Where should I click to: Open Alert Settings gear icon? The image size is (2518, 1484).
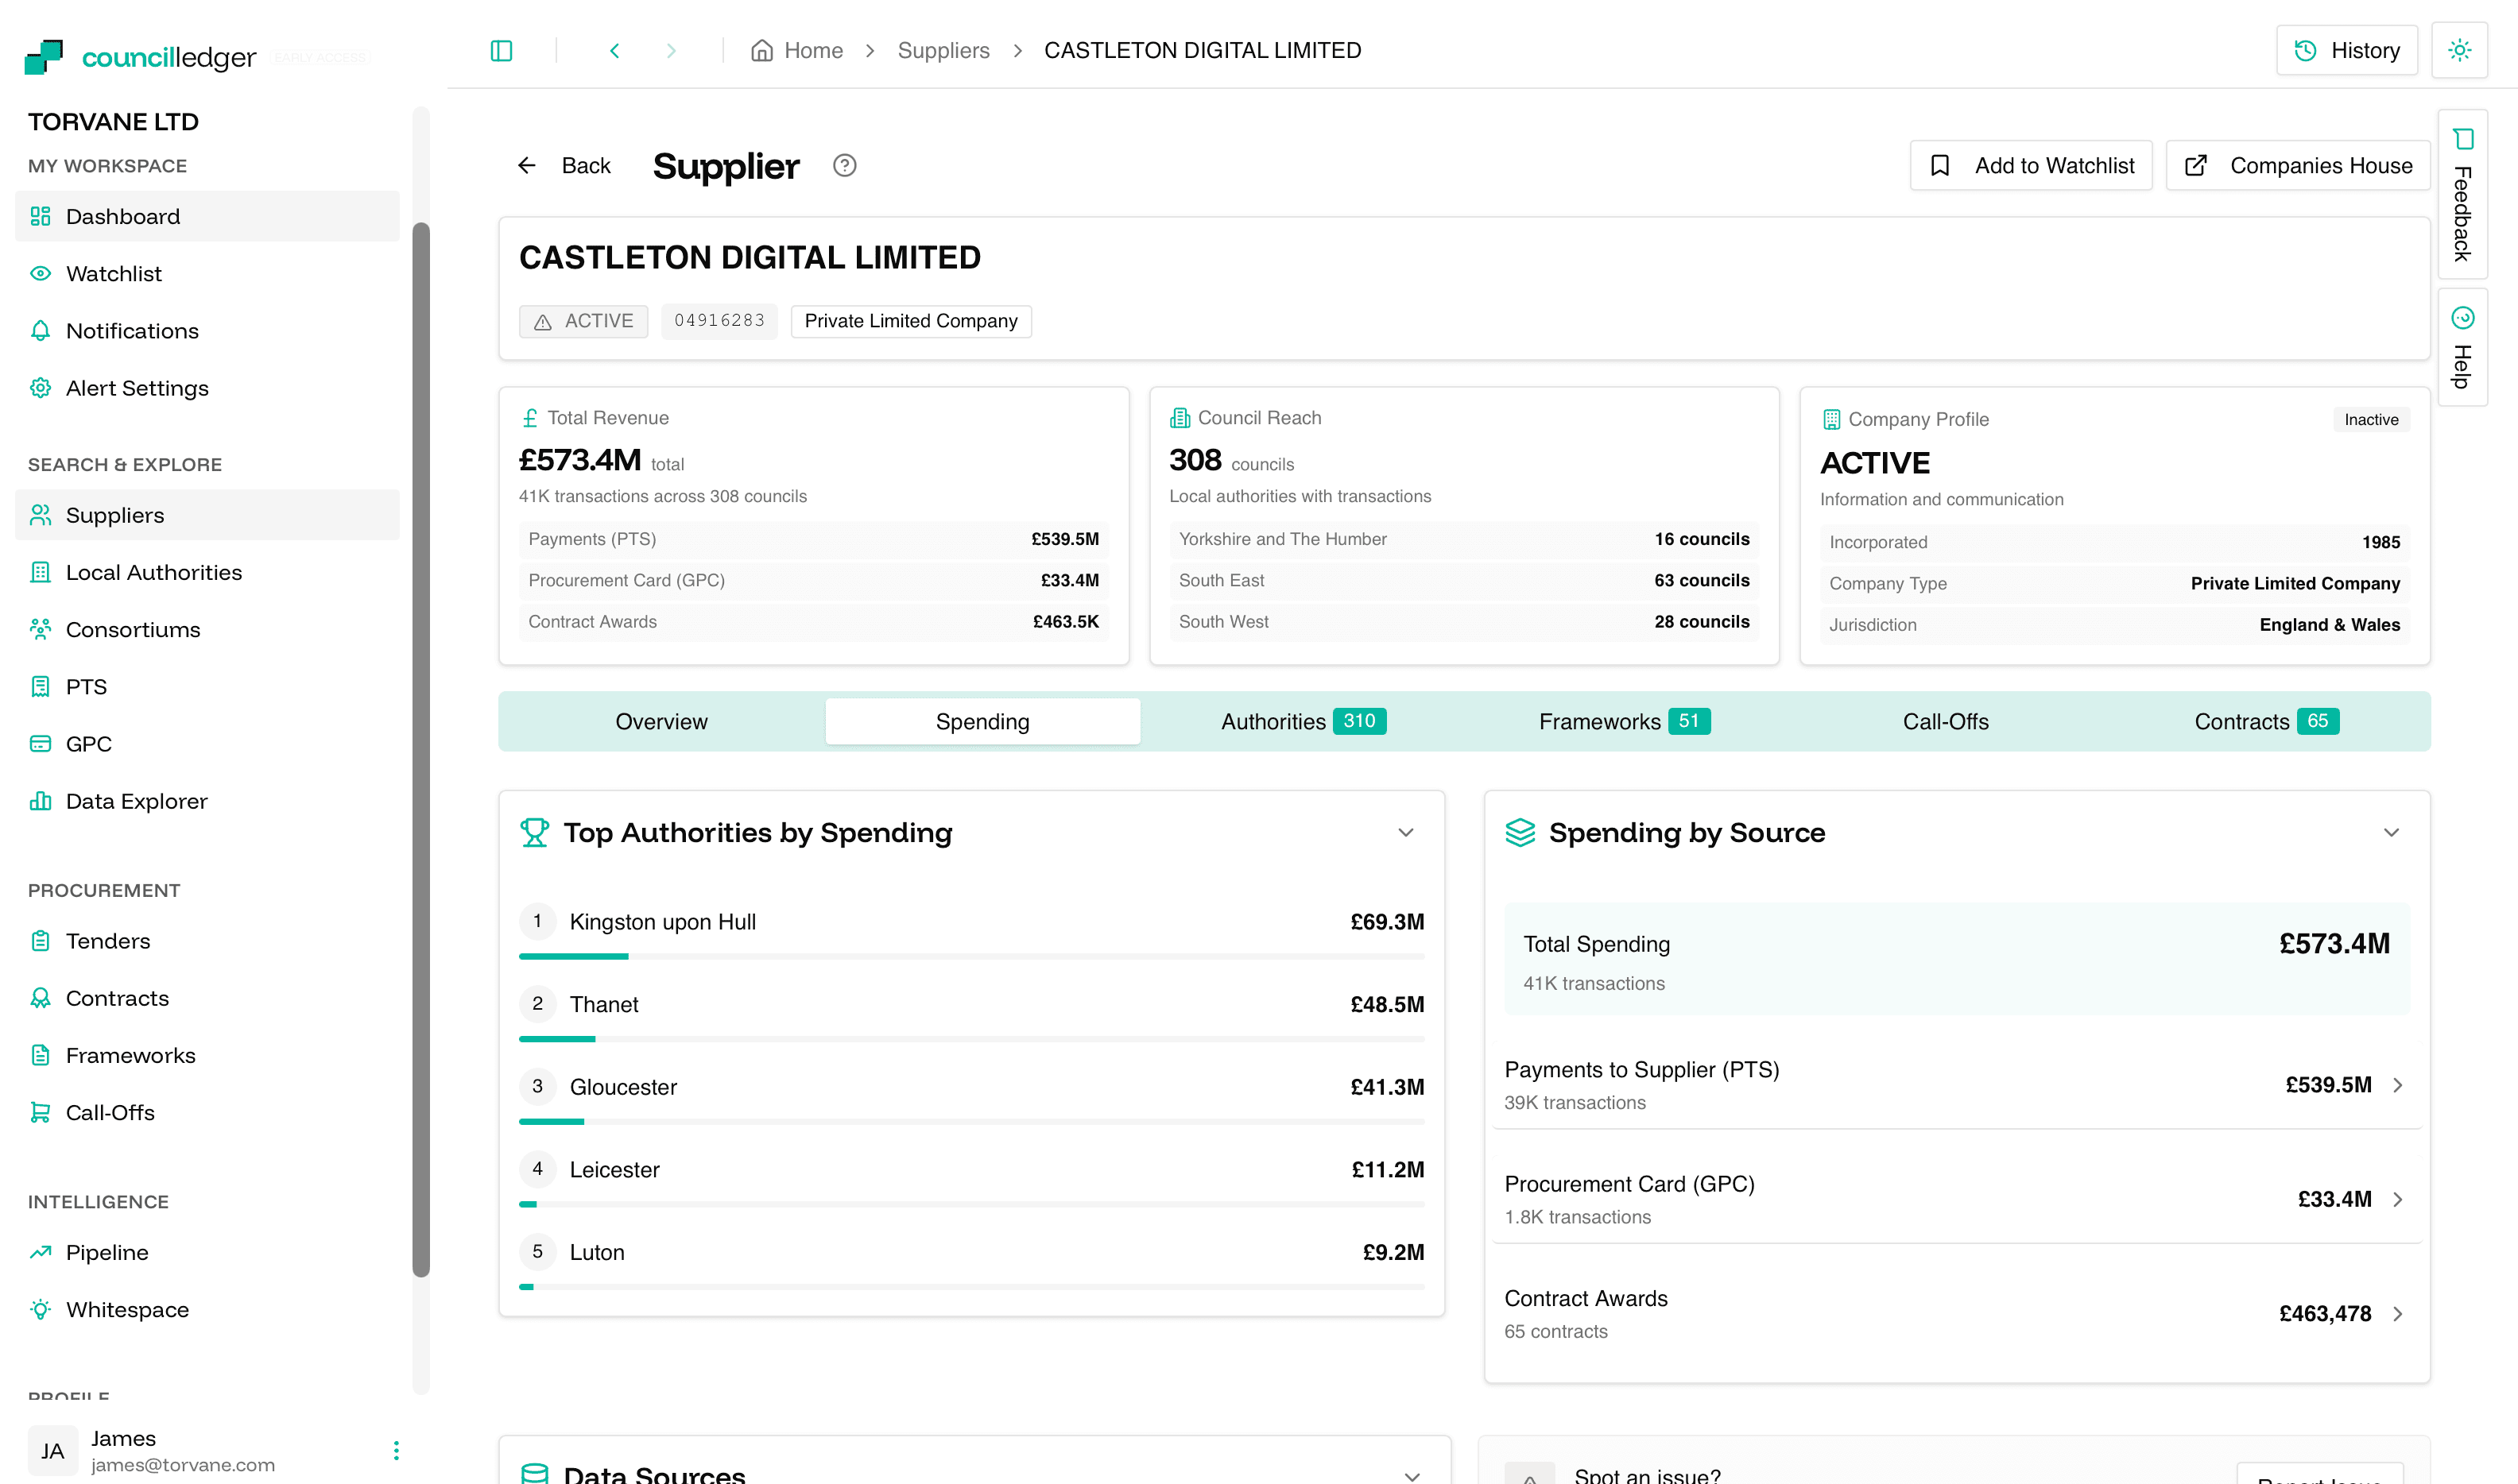click(x=40, y=388)
